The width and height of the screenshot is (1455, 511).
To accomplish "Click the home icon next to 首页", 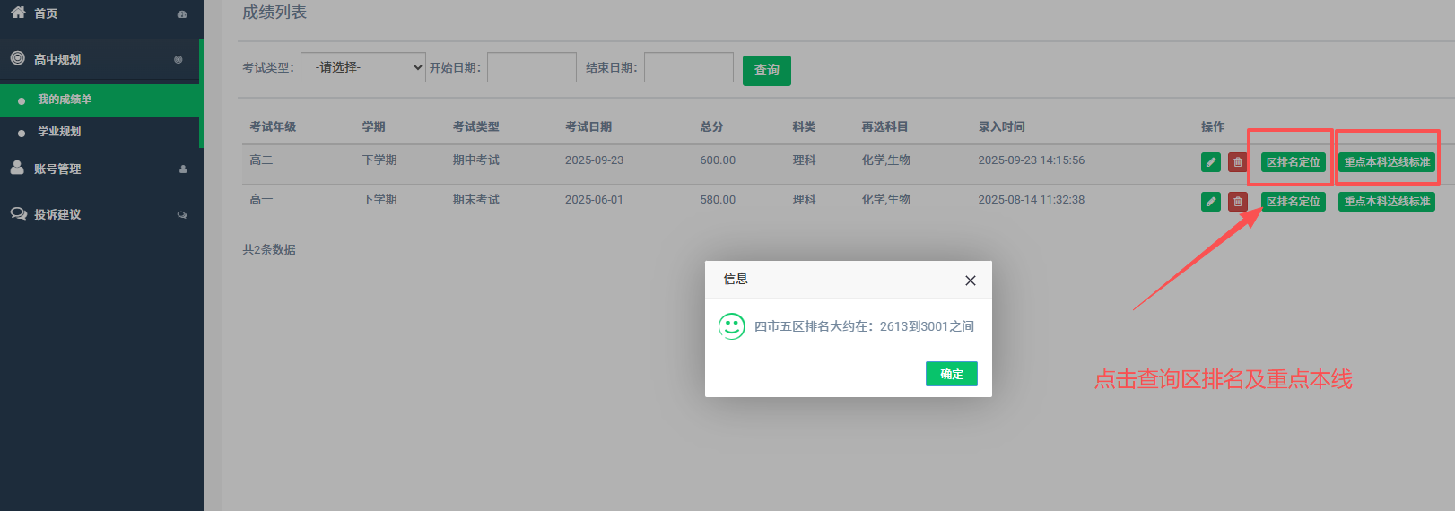I will pos(18,13).
